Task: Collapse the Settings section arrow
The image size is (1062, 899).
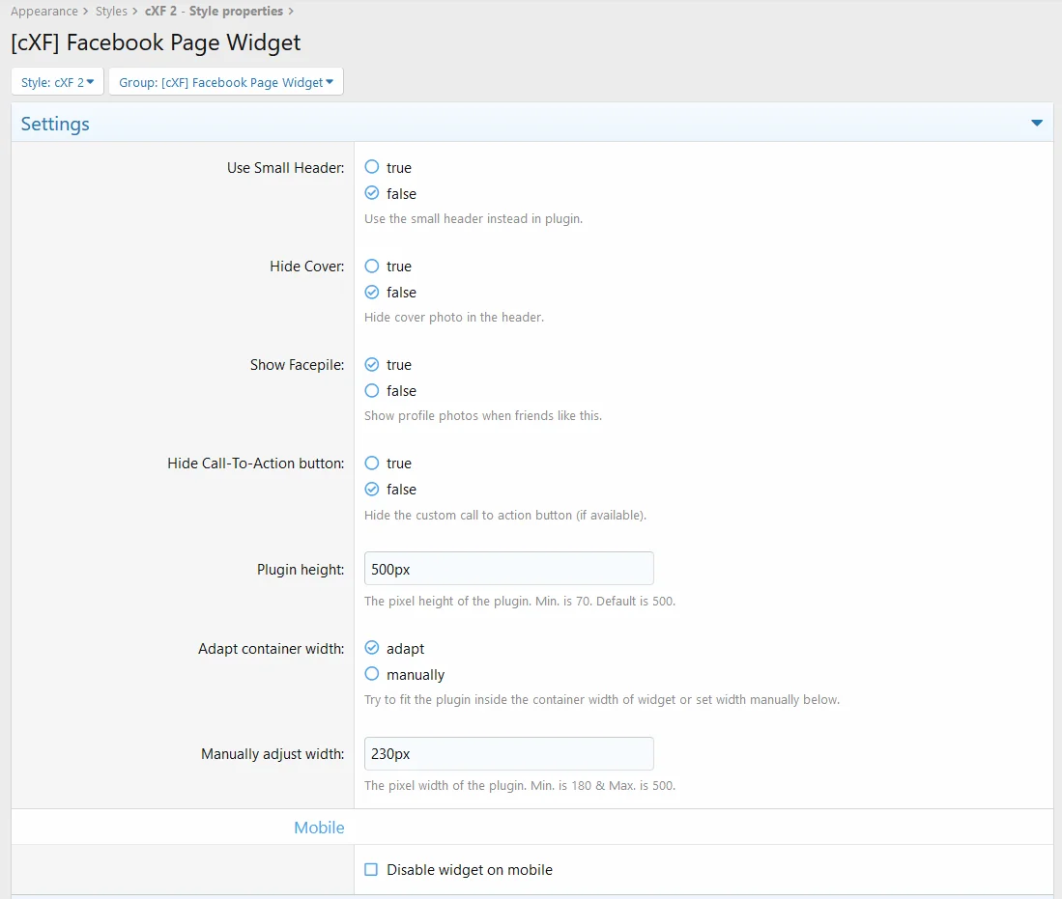Action: (x=1037, y=124)
